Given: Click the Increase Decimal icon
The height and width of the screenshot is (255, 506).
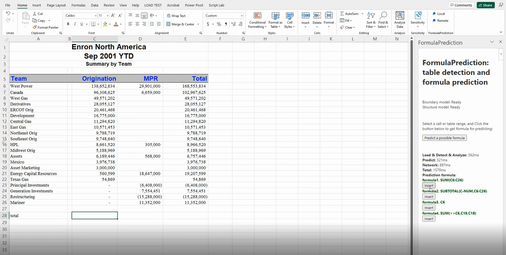Looking at the screenshot, I should click(233, 24).
